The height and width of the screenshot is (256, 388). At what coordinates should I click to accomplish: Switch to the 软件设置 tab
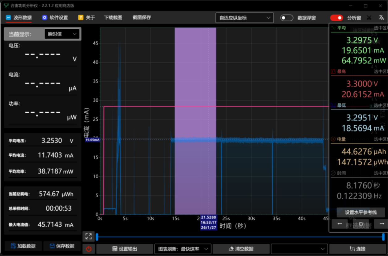click(55, 18)
